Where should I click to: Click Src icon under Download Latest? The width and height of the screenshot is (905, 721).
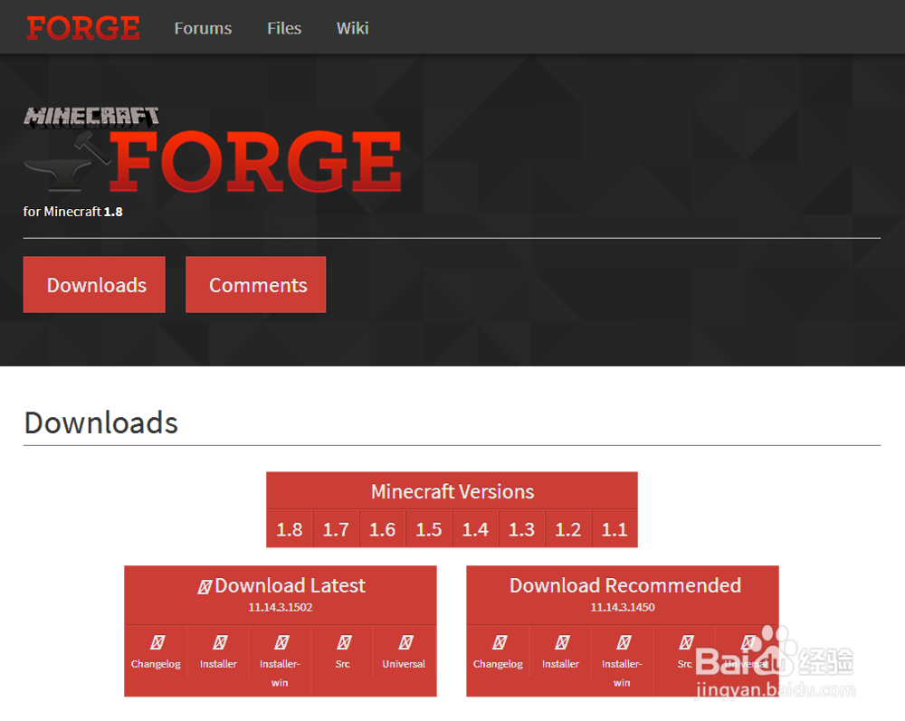pos(343,642)
